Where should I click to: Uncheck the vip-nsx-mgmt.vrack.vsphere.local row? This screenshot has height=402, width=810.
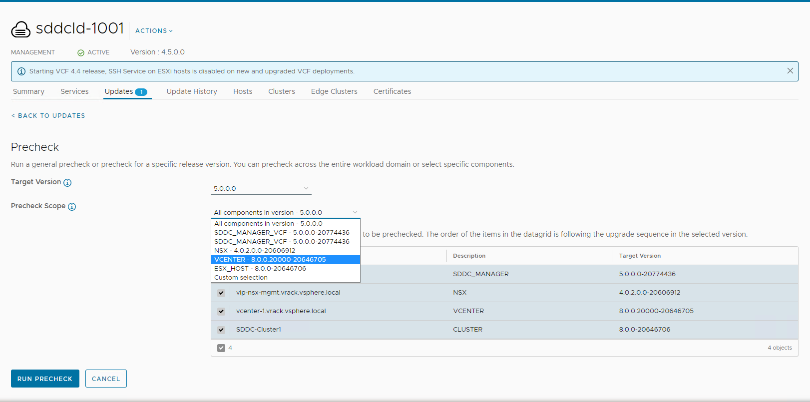[221, 293]
